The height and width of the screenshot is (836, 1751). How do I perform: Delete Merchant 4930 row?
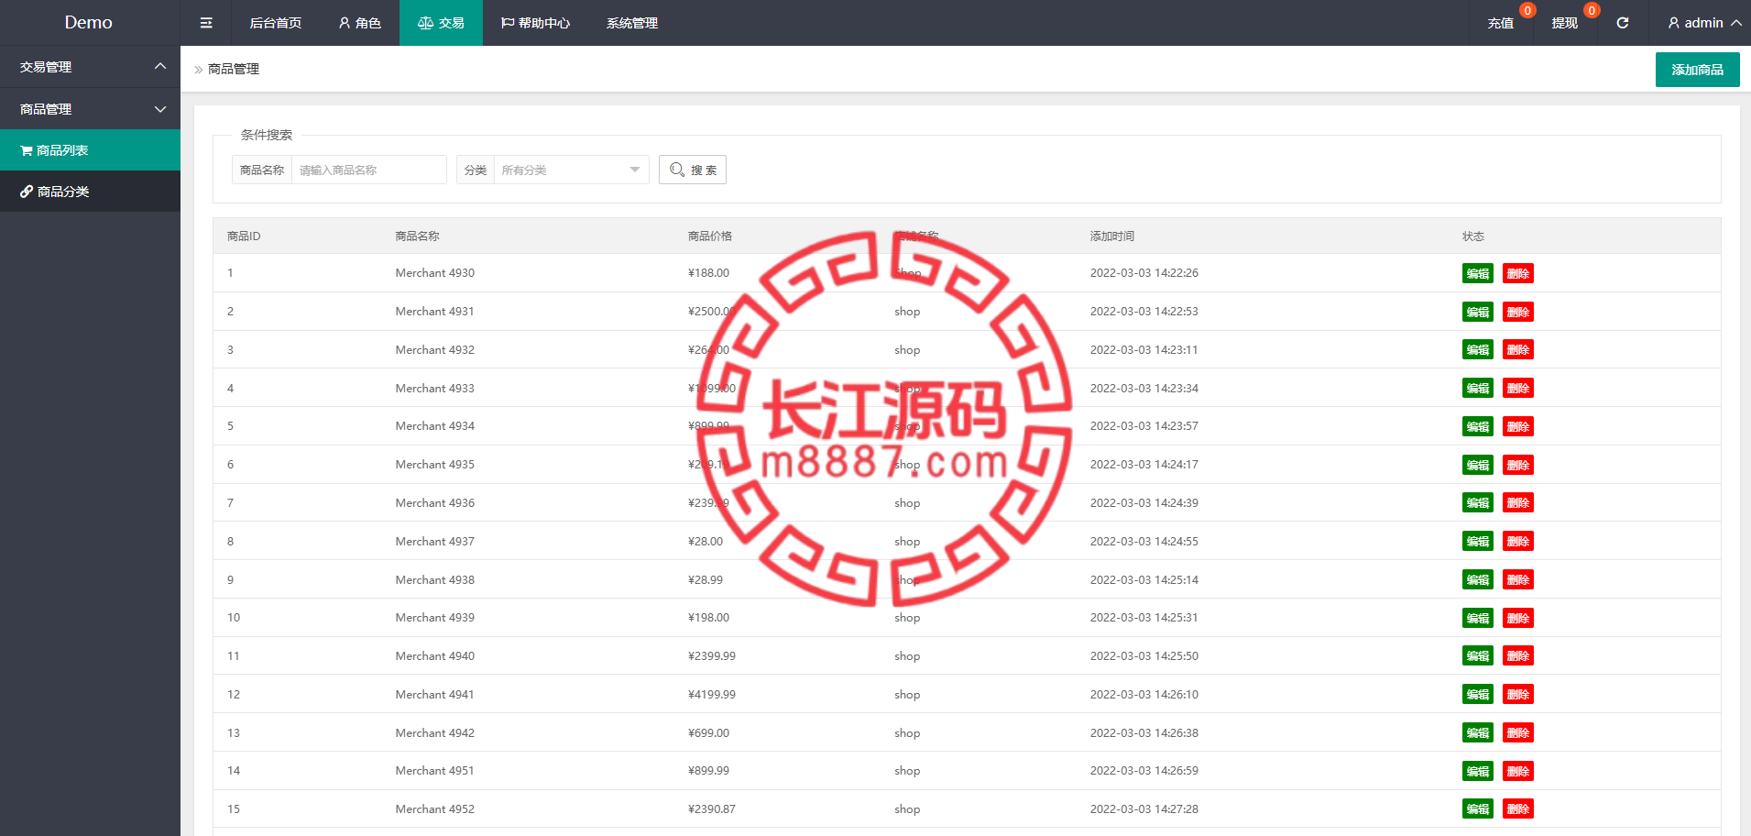[1518, 273]
